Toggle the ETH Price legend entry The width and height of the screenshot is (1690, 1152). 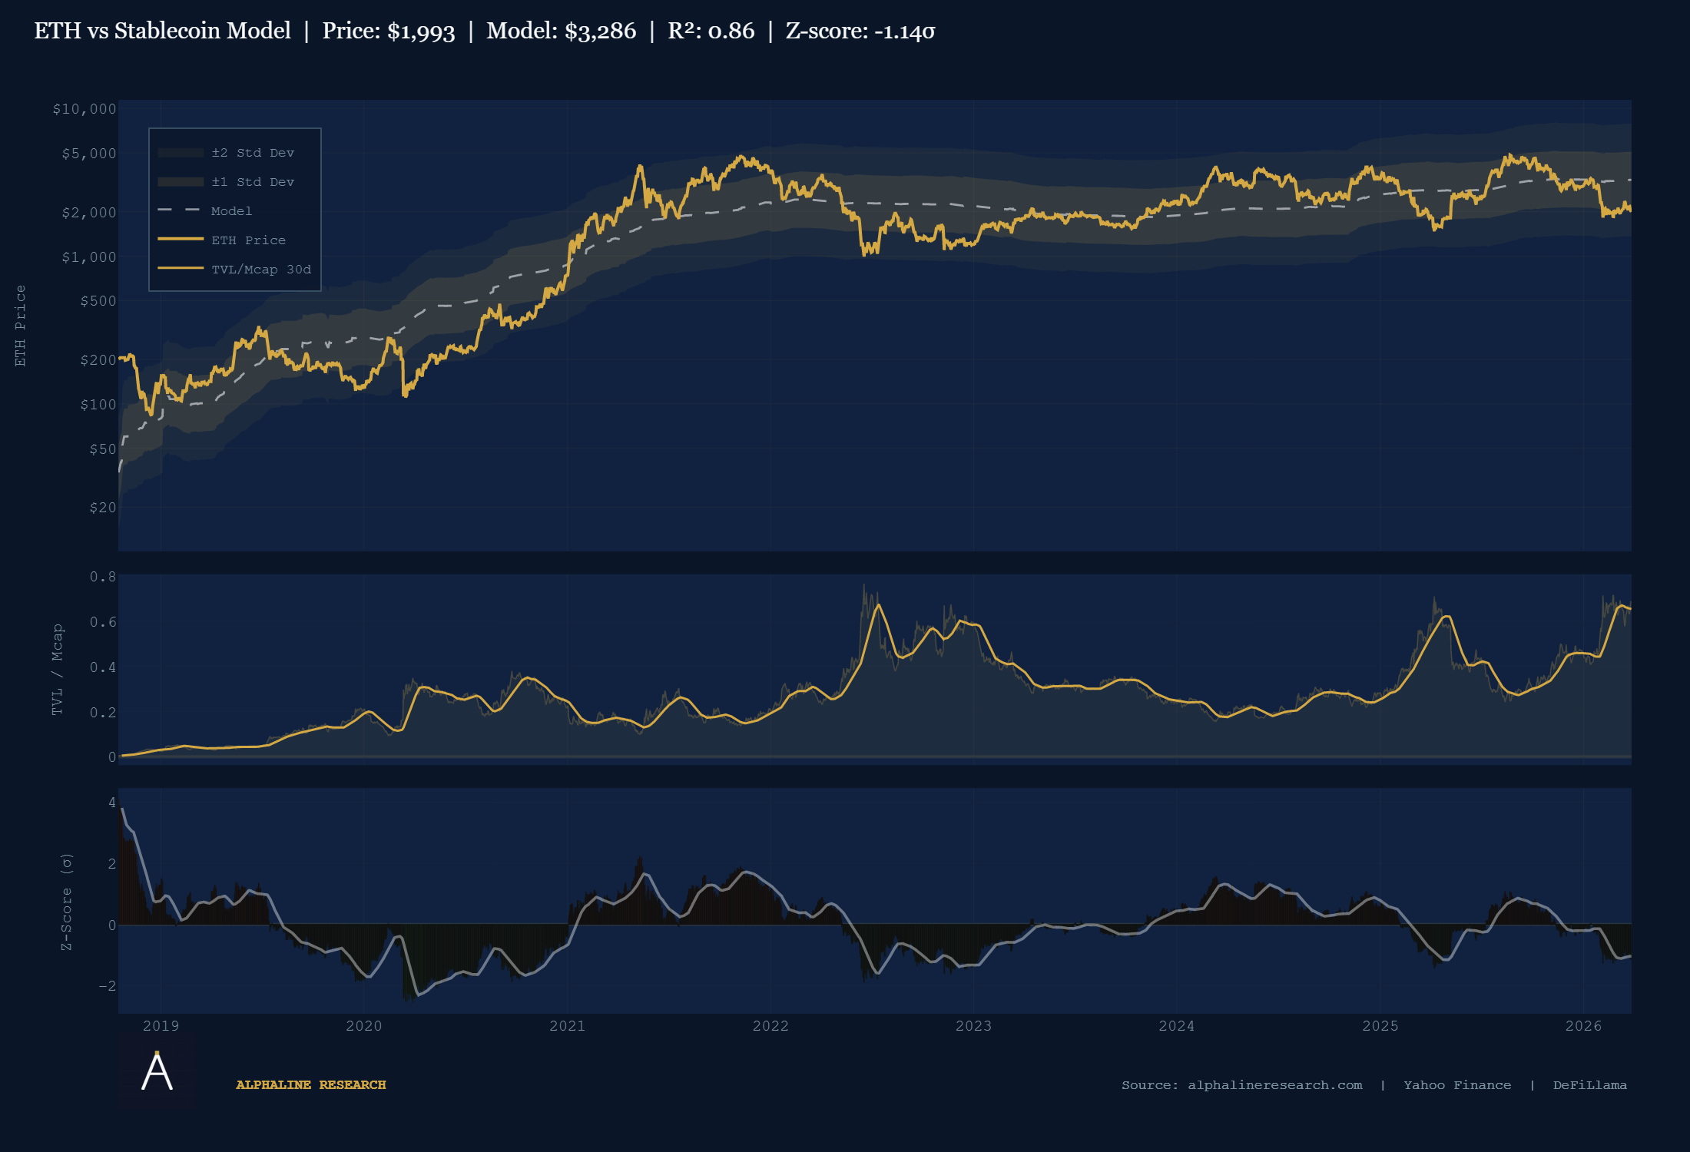[x=247, y=240]
